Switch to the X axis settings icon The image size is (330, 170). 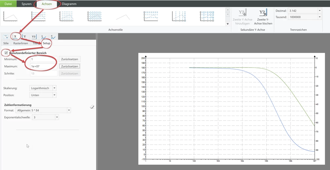[15, 37]
